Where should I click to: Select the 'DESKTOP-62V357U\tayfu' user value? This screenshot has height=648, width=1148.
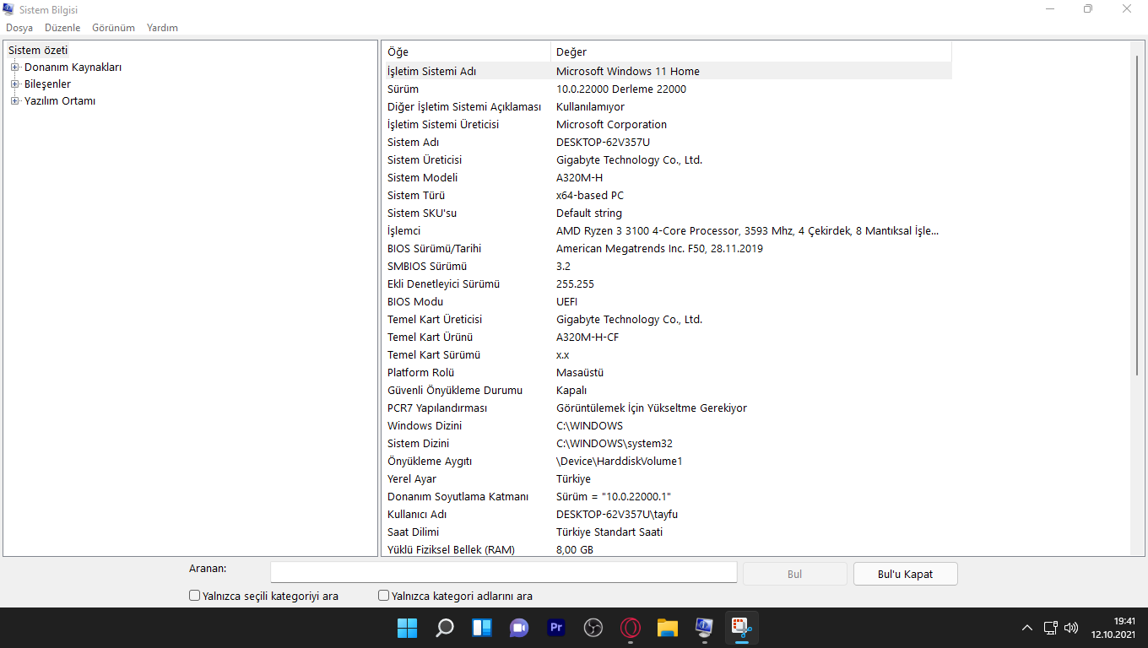(x=617, y=515)
